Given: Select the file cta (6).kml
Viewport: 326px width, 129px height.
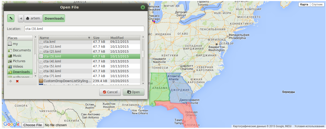Looking at the screenshot, I should (x=89, y=71).
